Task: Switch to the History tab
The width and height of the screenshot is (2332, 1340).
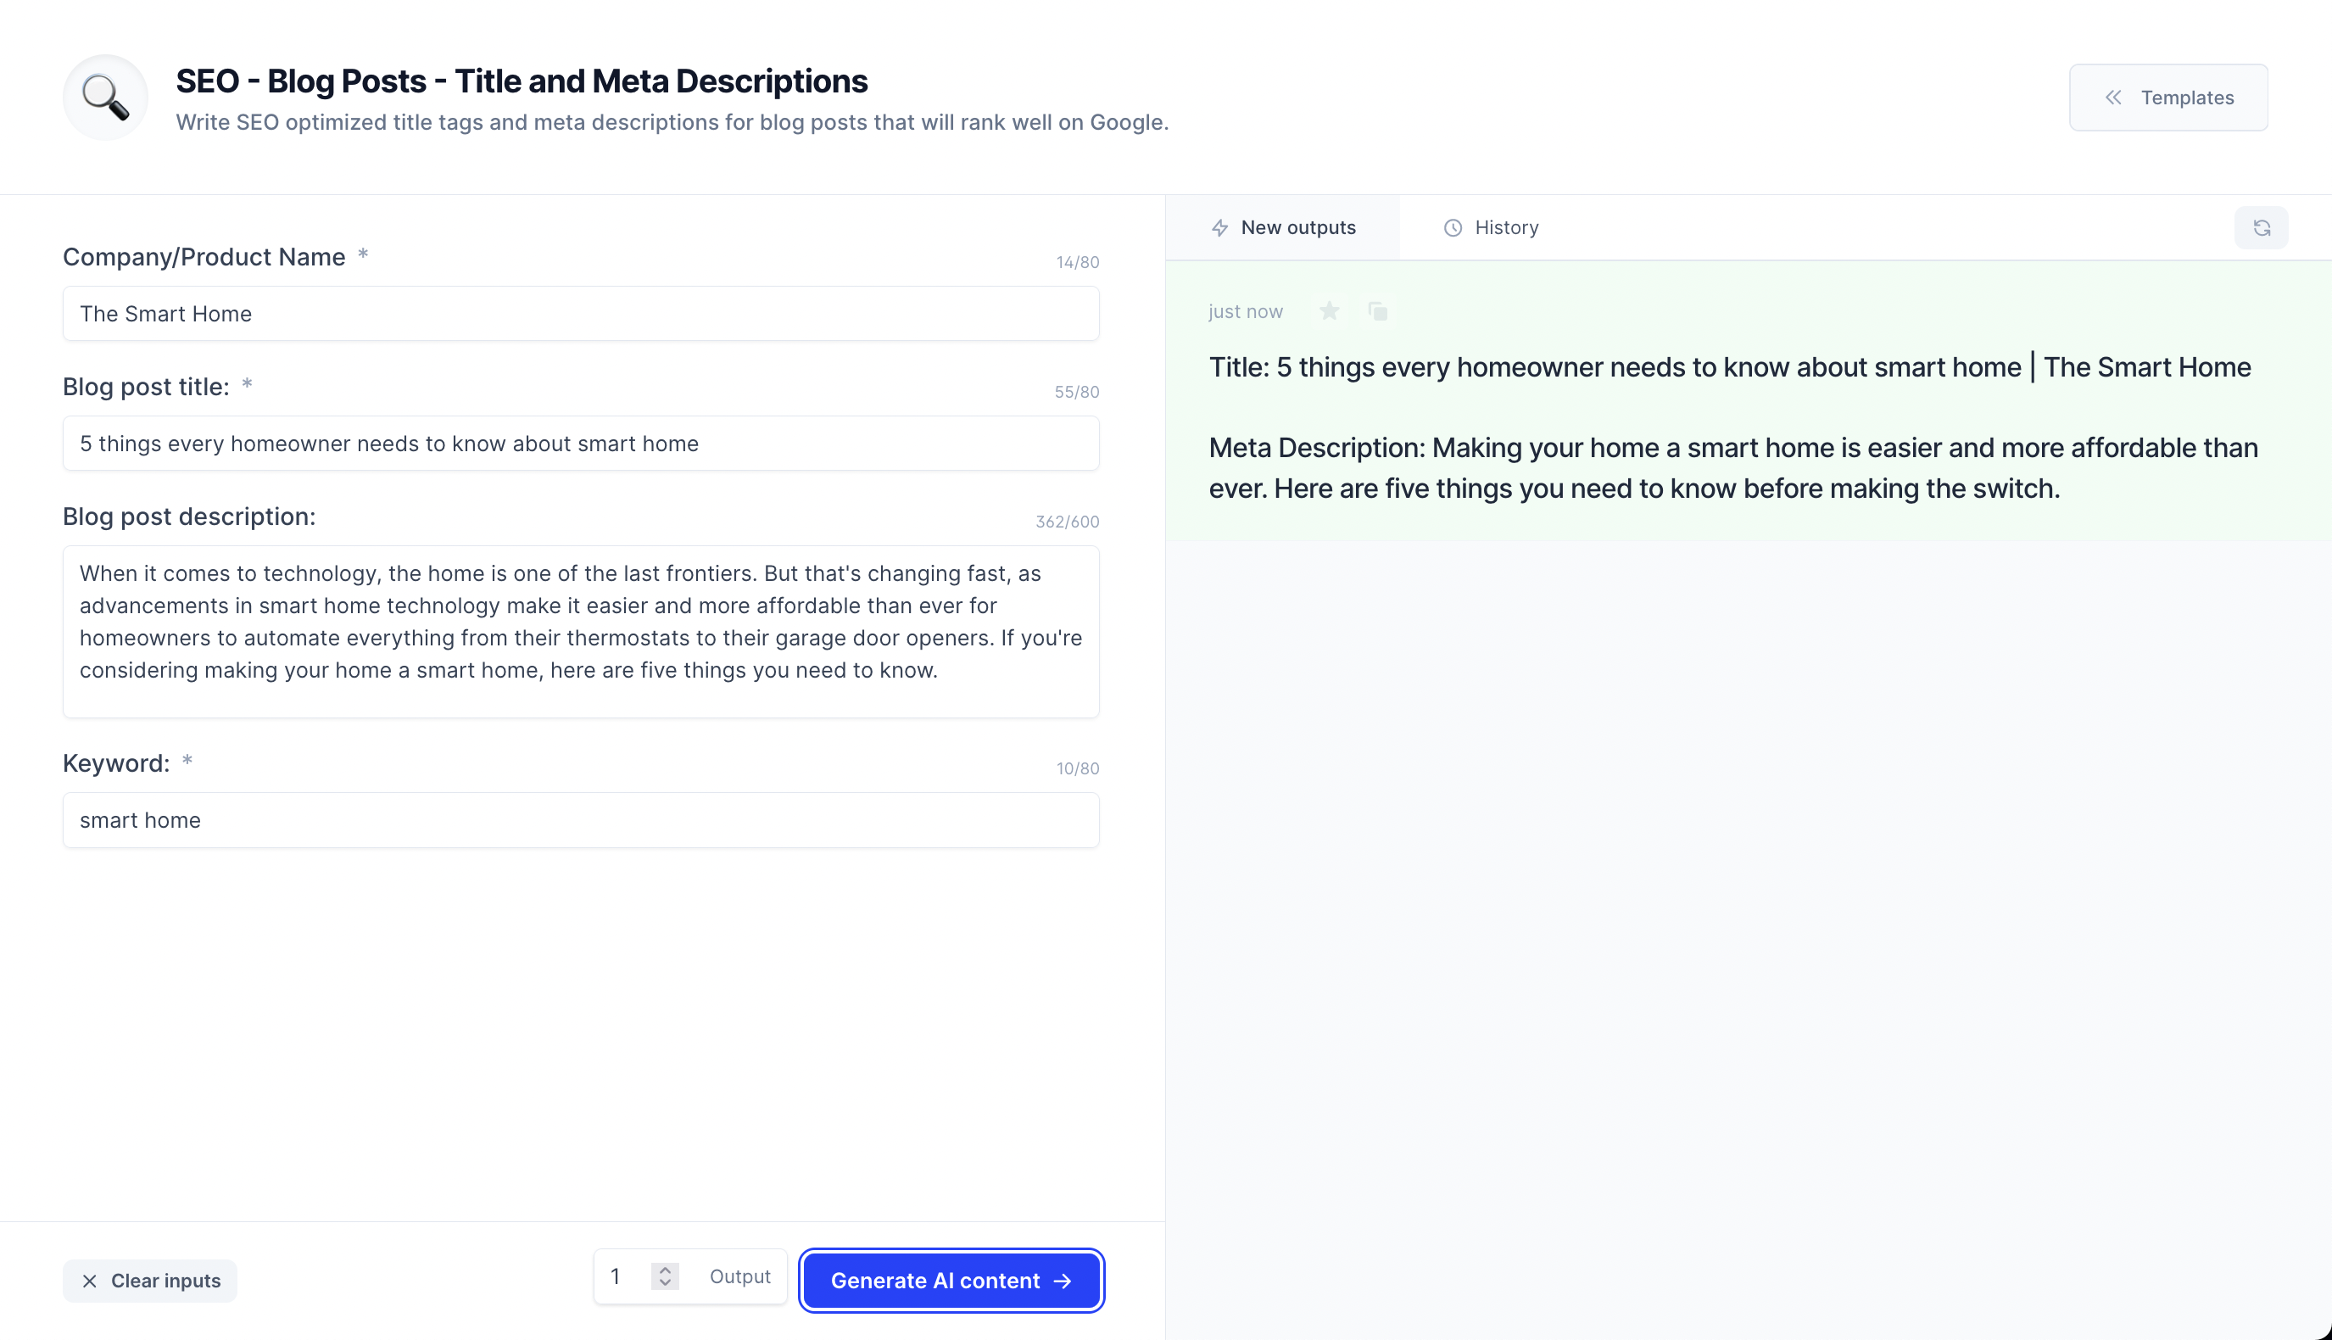Action: pos(1490,227)
